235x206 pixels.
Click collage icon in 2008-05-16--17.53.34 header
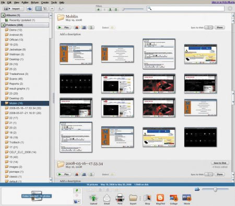[76, 174]
